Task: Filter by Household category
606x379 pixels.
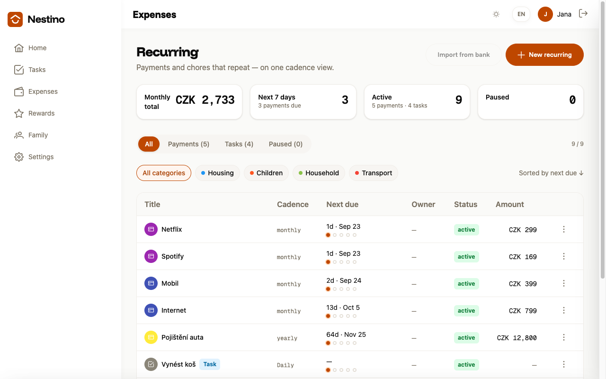Action: pyautogui.click(x=319, y=173)
